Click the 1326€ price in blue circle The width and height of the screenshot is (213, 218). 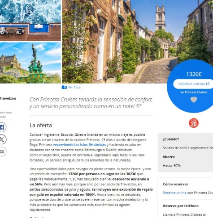[x=194, y=74]
